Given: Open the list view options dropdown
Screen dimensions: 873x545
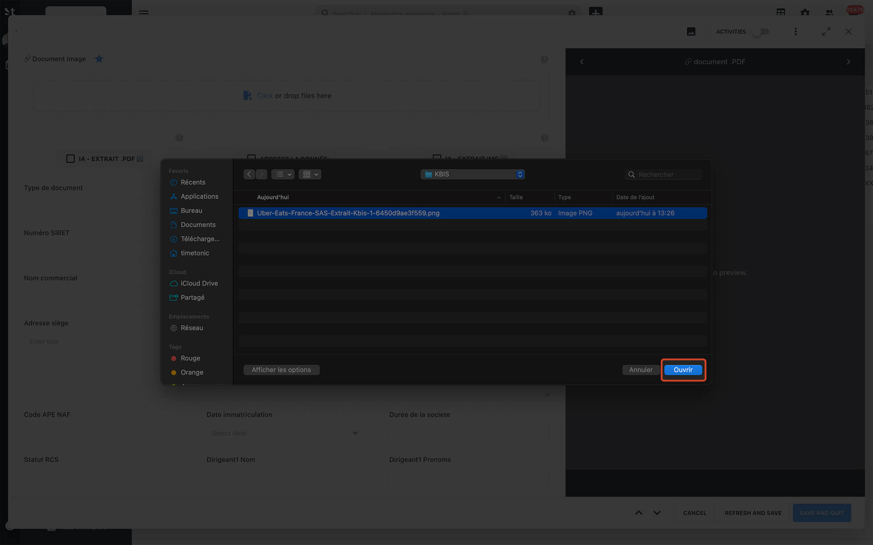Looking at the screenshot, I should pyautogui.click(x=283, y=174).
